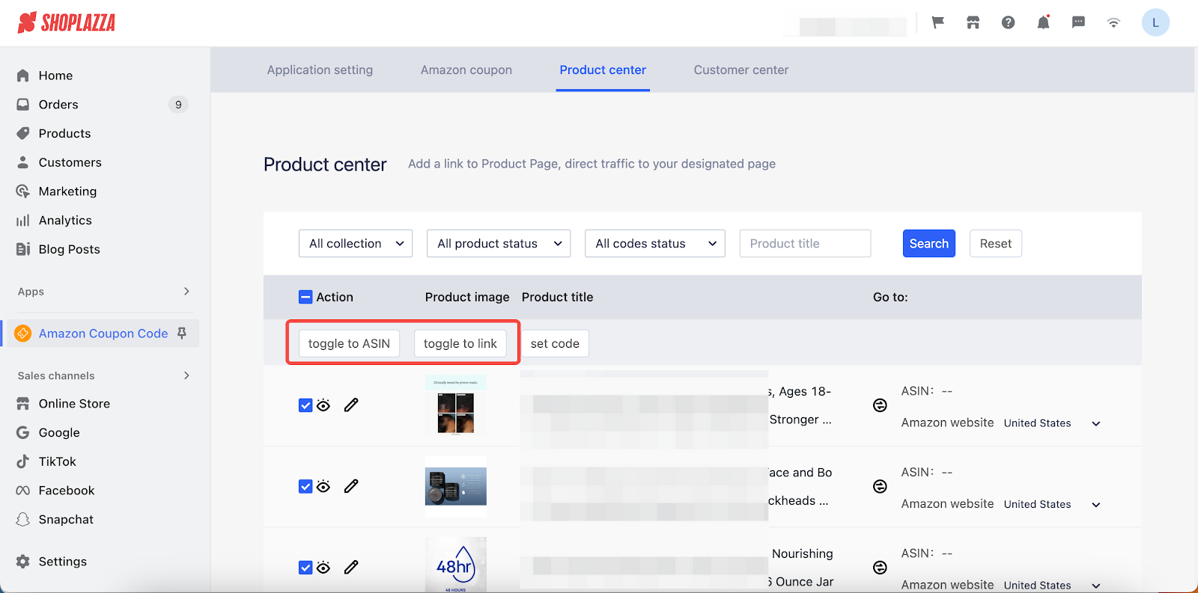Select the Product center tab

[x=603, y=70]
